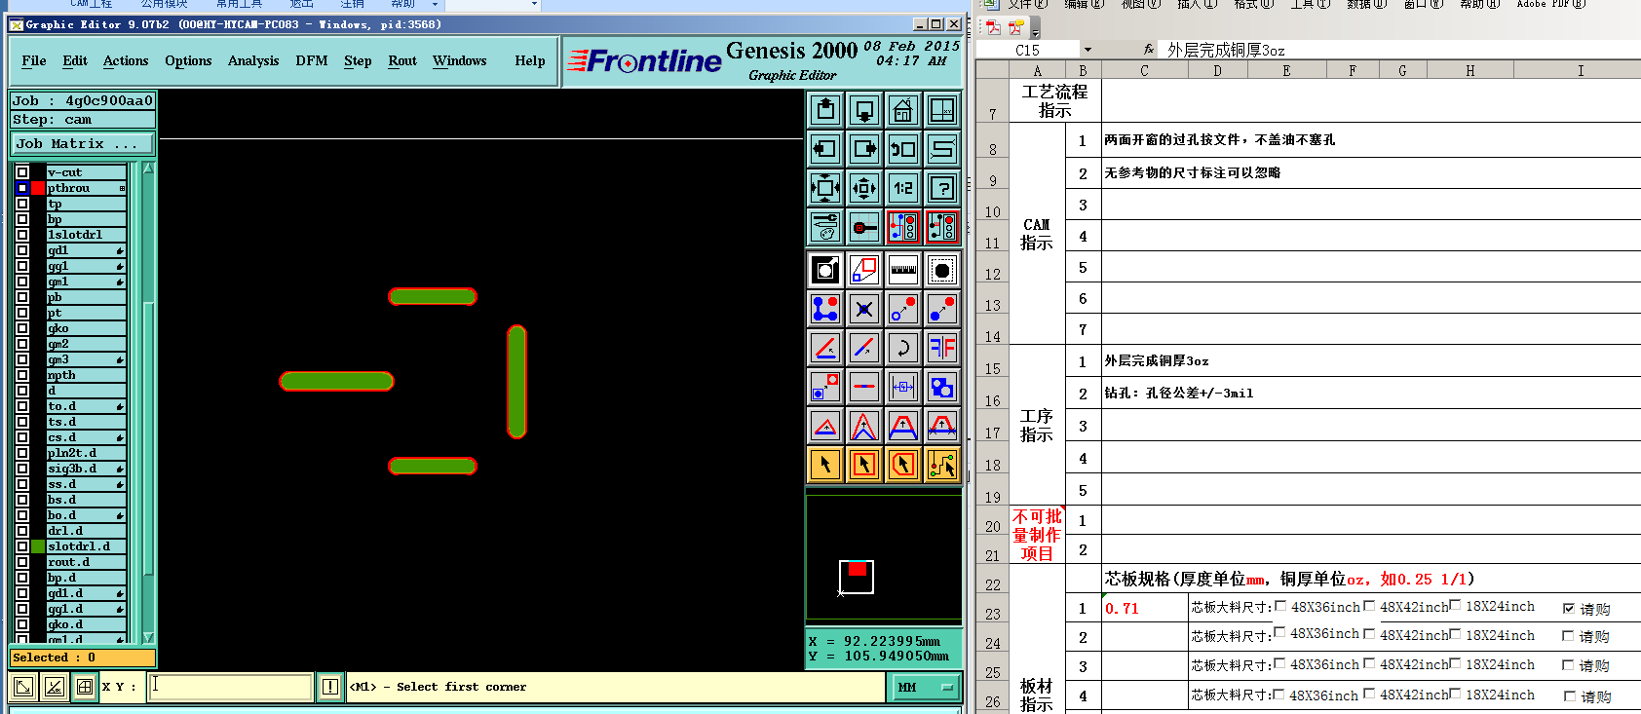Click the question mark box icon
This screenshot has width=1641, height=714.
coord(942,188)
